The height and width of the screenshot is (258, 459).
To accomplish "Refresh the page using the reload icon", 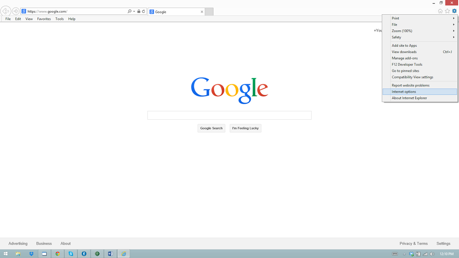I will [143, 11].
